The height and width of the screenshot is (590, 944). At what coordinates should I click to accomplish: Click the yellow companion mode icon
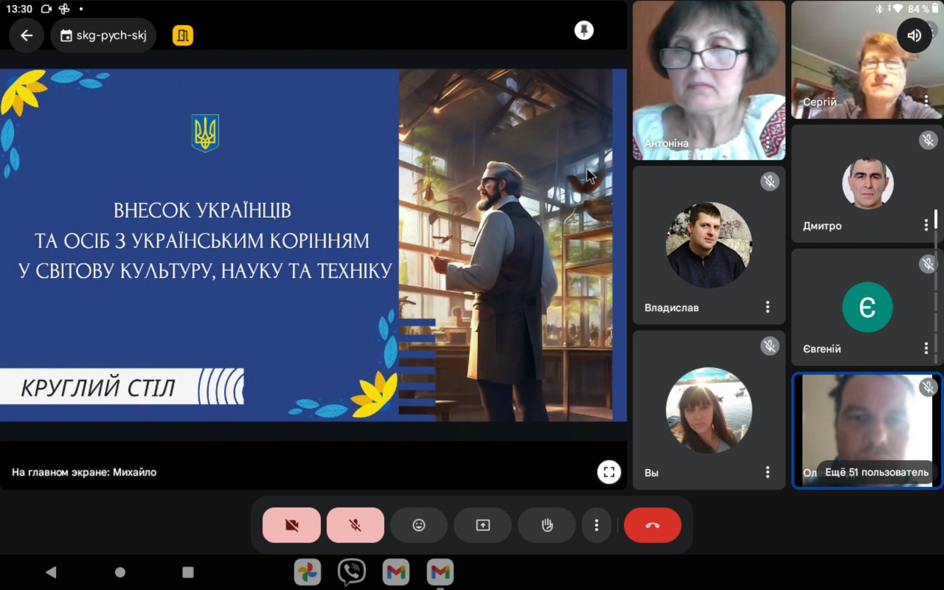[x=183, y=35]
